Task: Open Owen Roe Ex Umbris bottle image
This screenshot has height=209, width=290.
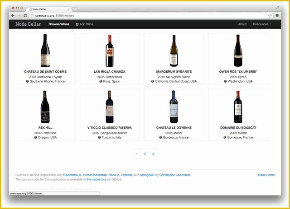Action: tap(238, 51)
